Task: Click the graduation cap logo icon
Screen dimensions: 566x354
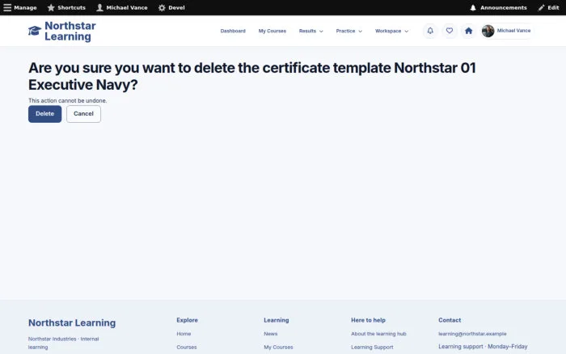Action: click(35, 31)
